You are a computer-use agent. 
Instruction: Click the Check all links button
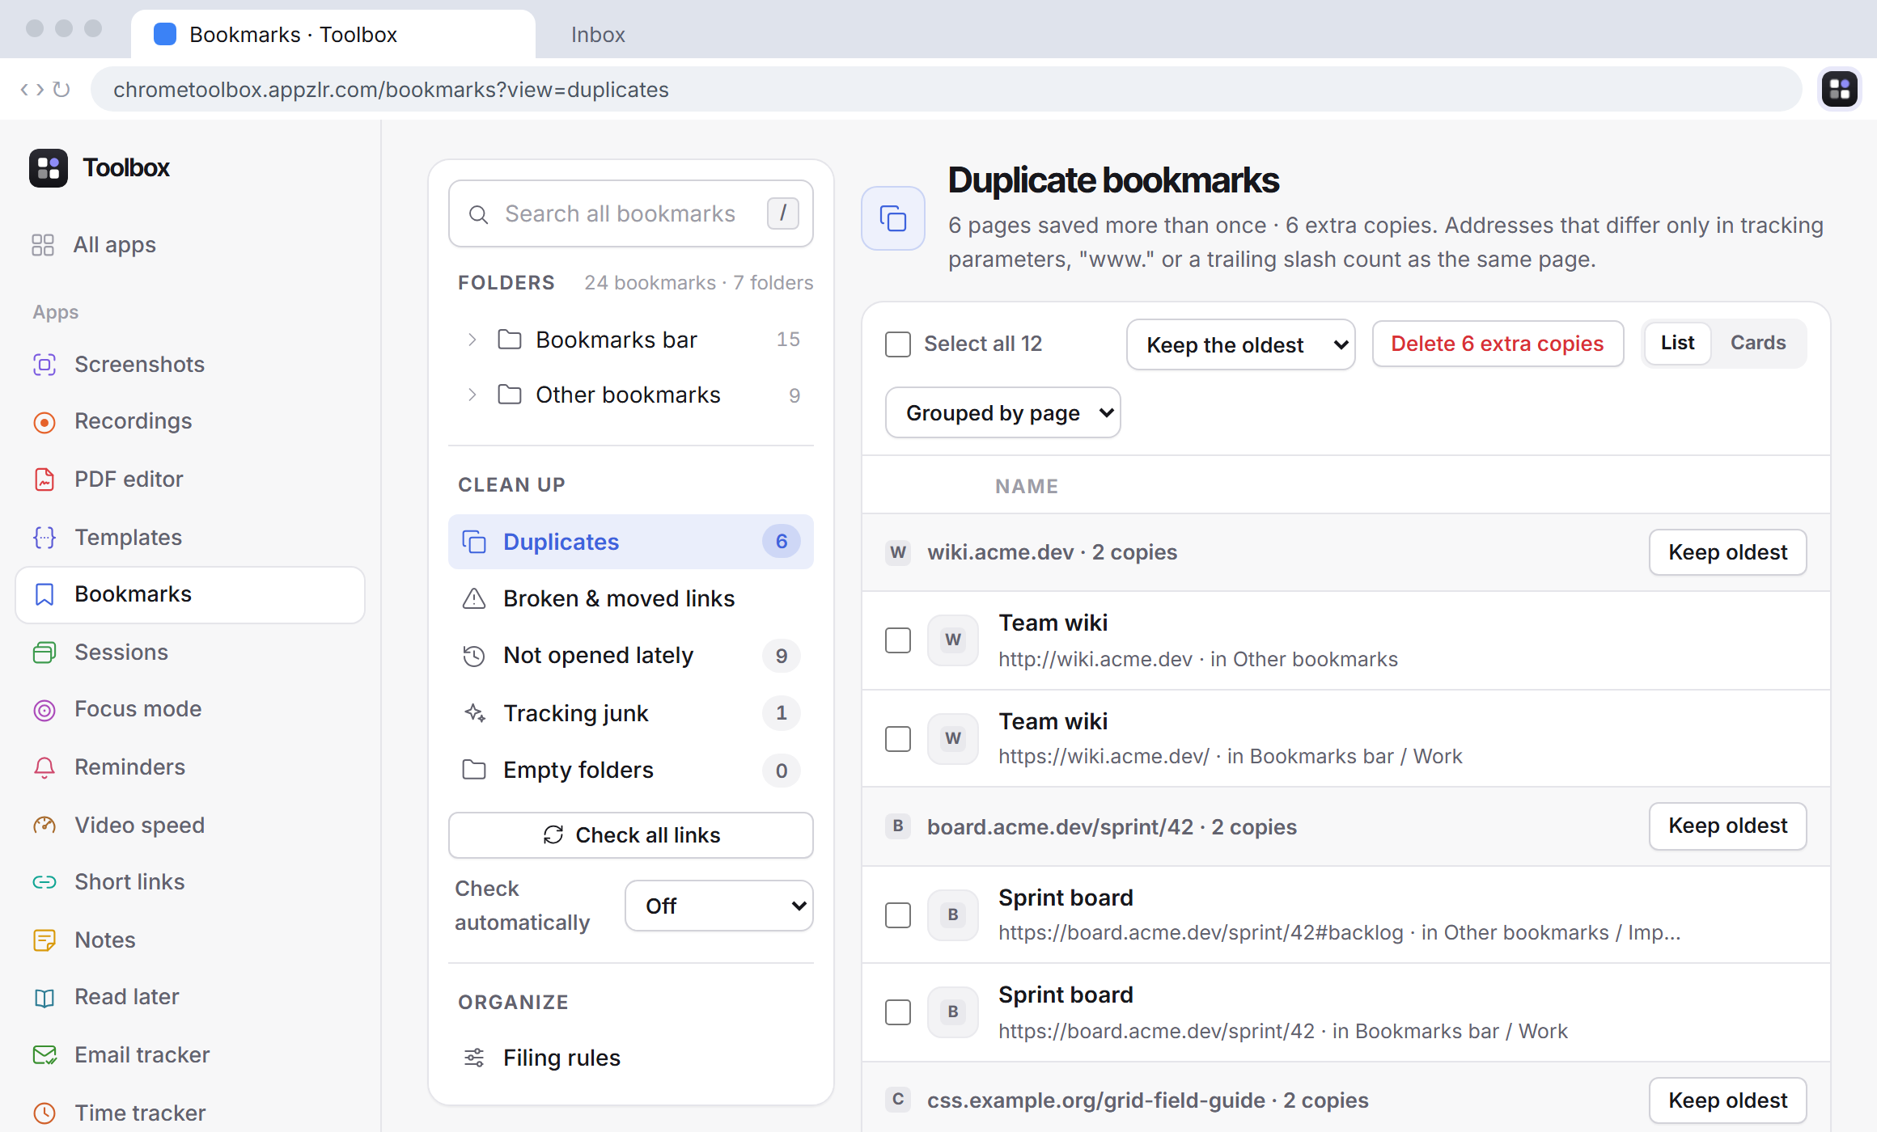tap(631, 835)
